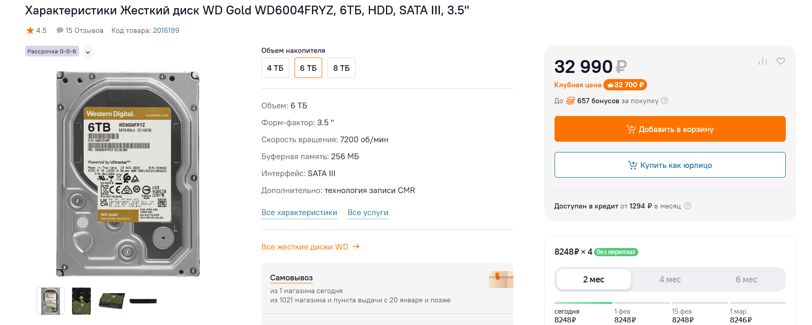Open the 15 reviews comment icon
Screen dimensions: 812x325
[60, 30]
